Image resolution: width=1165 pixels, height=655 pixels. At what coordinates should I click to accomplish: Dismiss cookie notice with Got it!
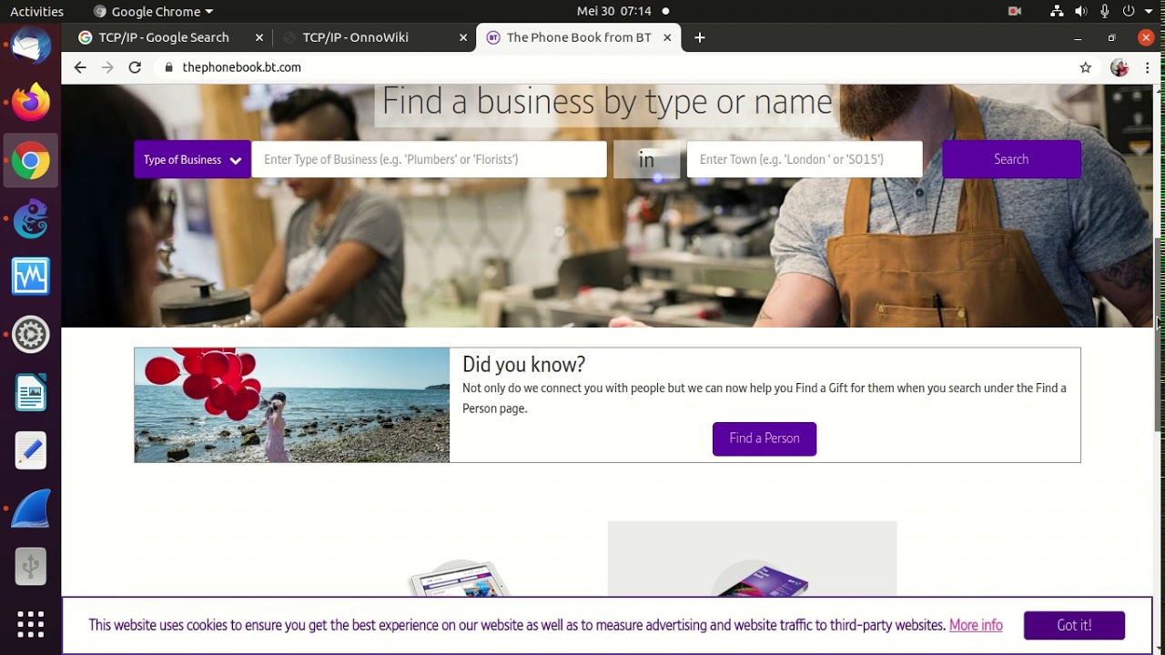tap(1074, 625)
